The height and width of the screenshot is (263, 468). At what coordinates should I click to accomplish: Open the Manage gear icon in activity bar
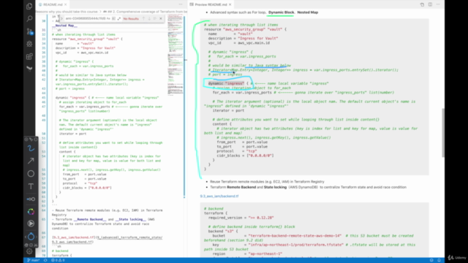tap(29, 251)
